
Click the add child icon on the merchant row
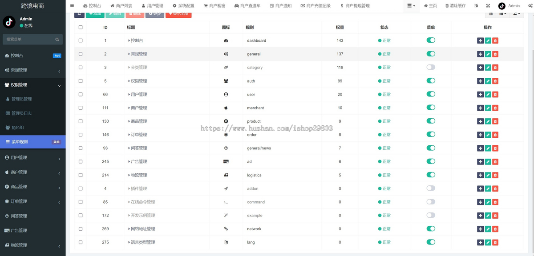click(480, 108)
